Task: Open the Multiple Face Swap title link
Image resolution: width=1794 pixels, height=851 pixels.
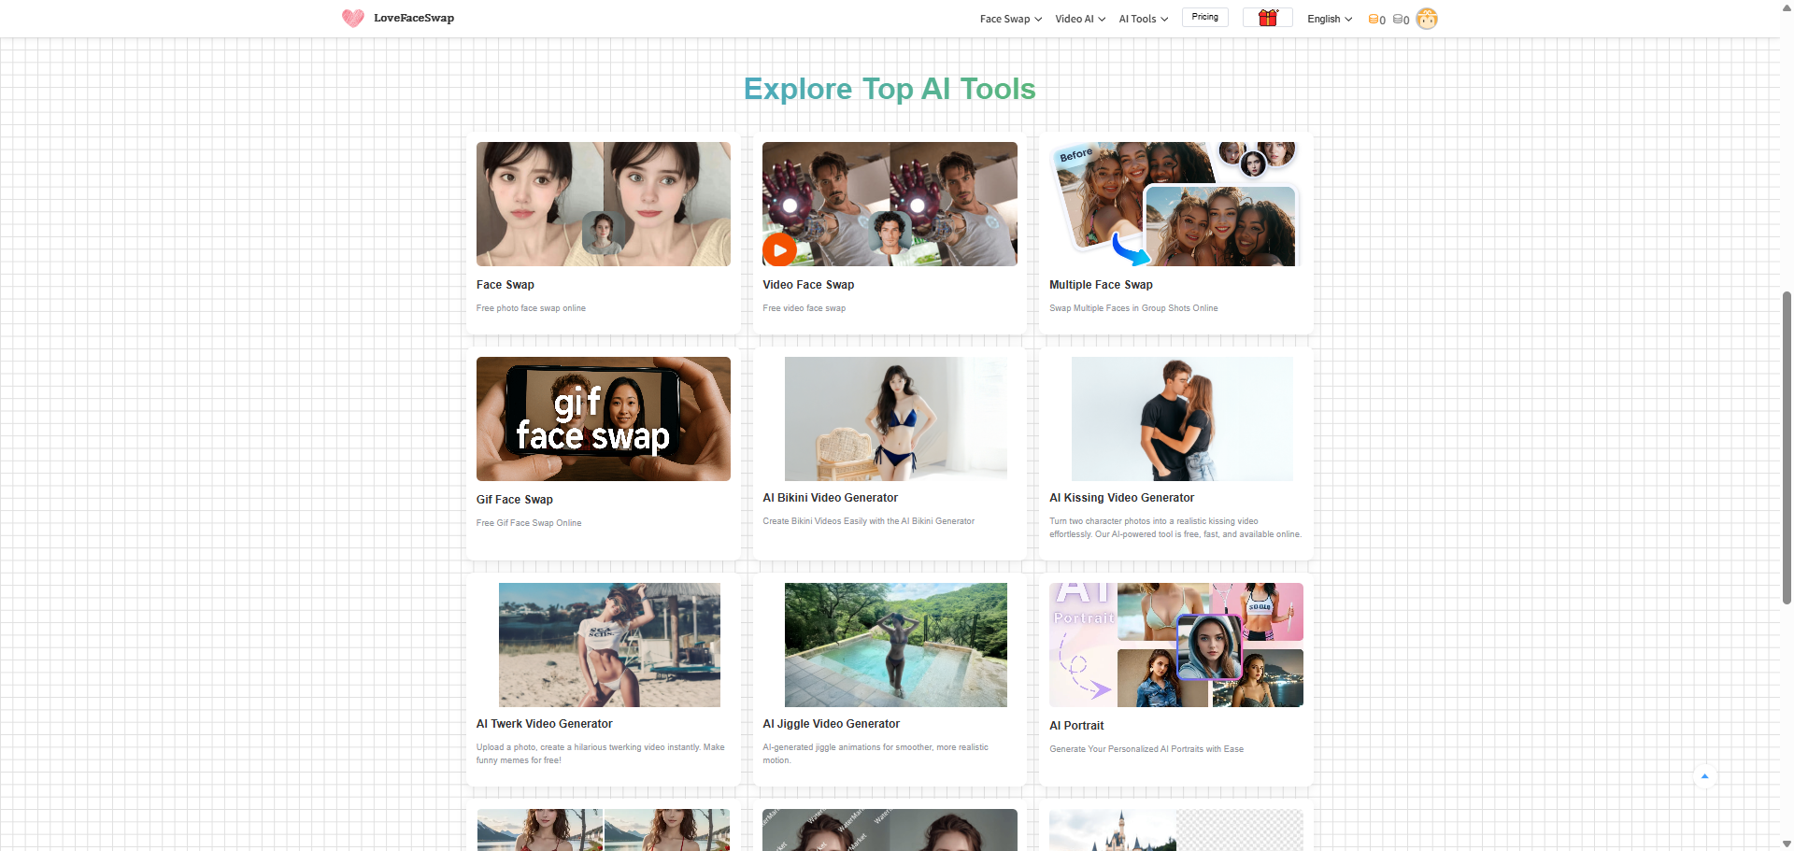Action: click(x=1101, y=285)
